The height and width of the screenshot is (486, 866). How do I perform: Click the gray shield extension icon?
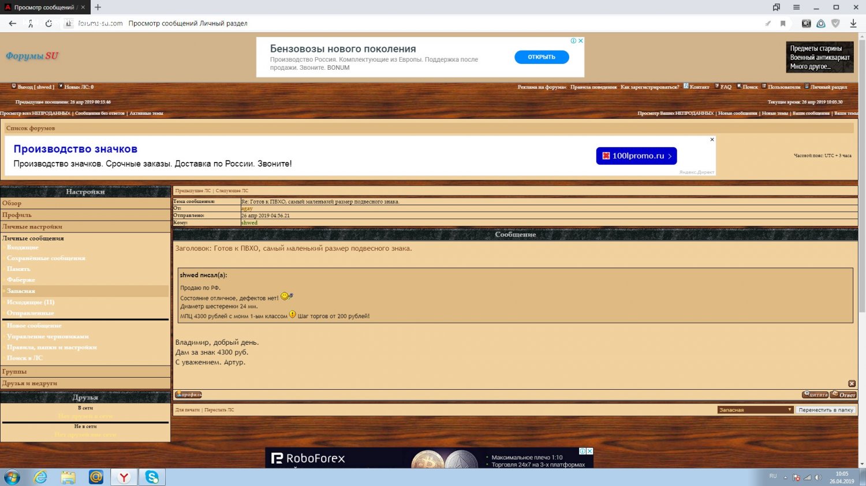[835, 24]
